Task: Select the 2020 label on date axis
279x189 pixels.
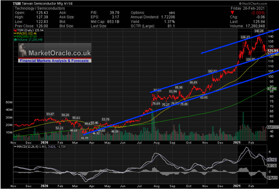Action: (x=44, y=142)
